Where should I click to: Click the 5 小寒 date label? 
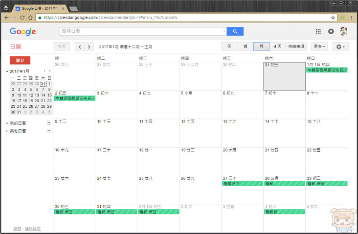coord(187,93)
